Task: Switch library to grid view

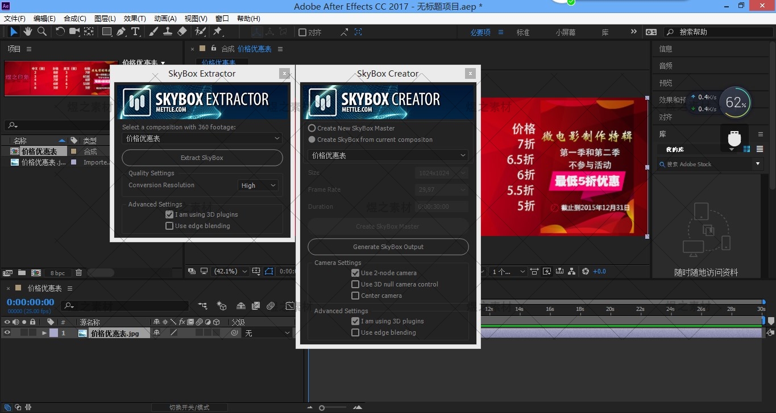Action: pyautogui.click(x=746, y=149)
